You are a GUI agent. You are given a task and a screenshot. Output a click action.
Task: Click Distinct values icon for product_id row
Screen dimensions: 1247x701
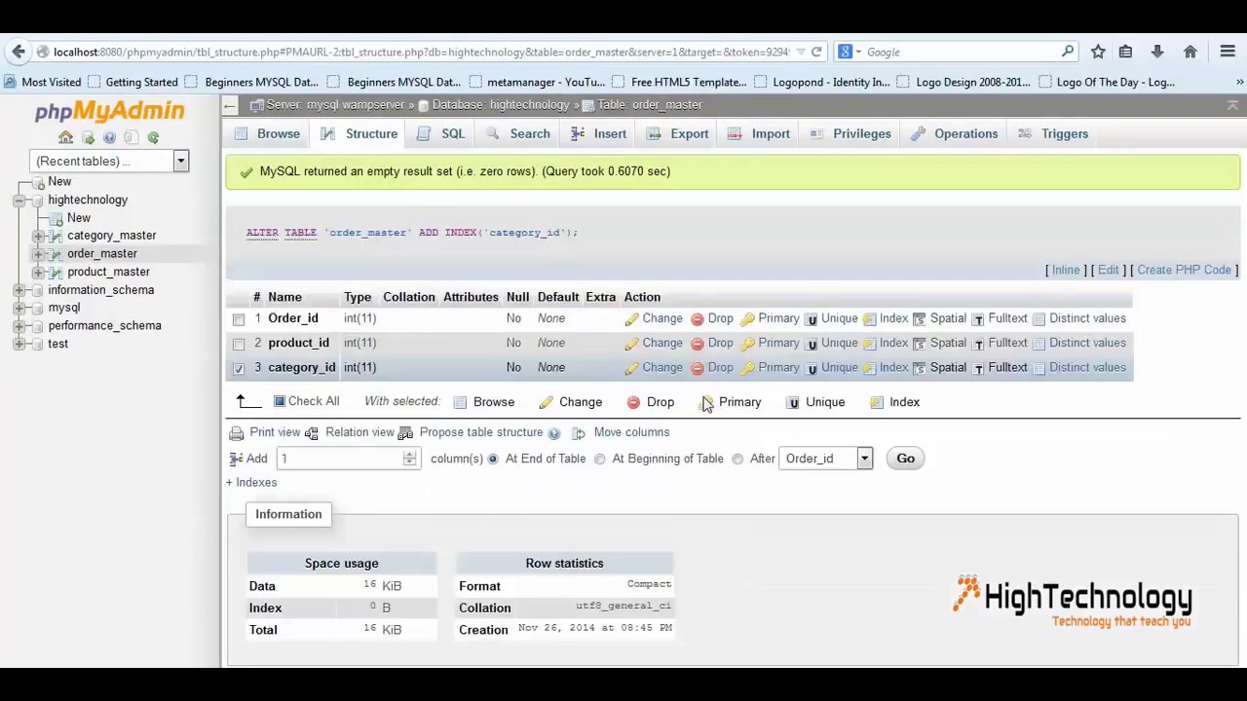1039,343
